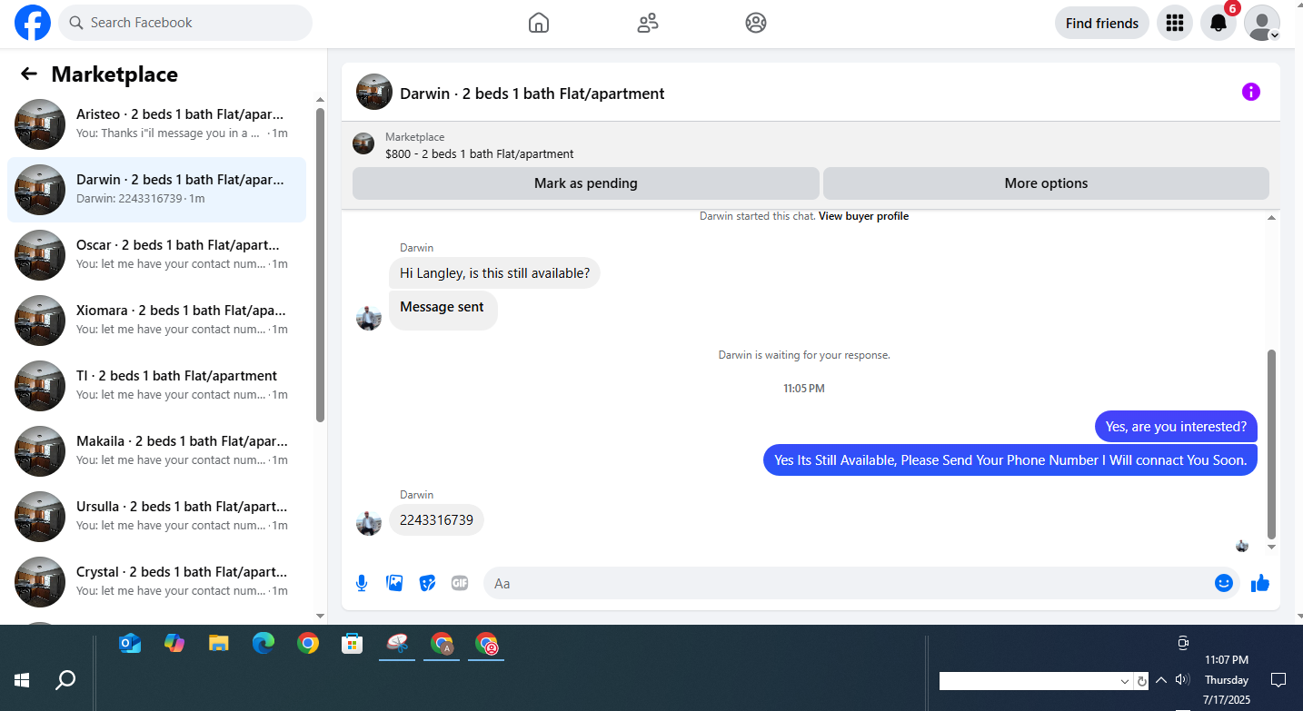The image size is (1303, 711).
Task: Open the GIF picker
Action: (x=460, y=583)
